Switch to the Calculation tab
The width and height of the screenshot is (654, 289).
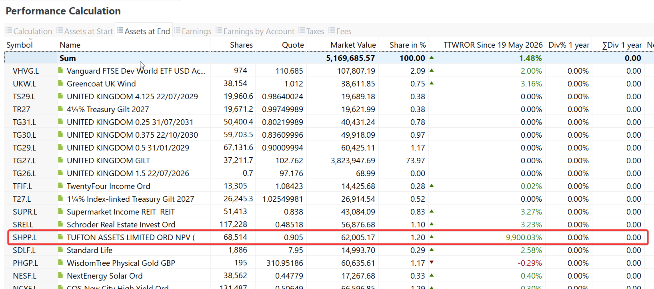(x=29, y=31)
